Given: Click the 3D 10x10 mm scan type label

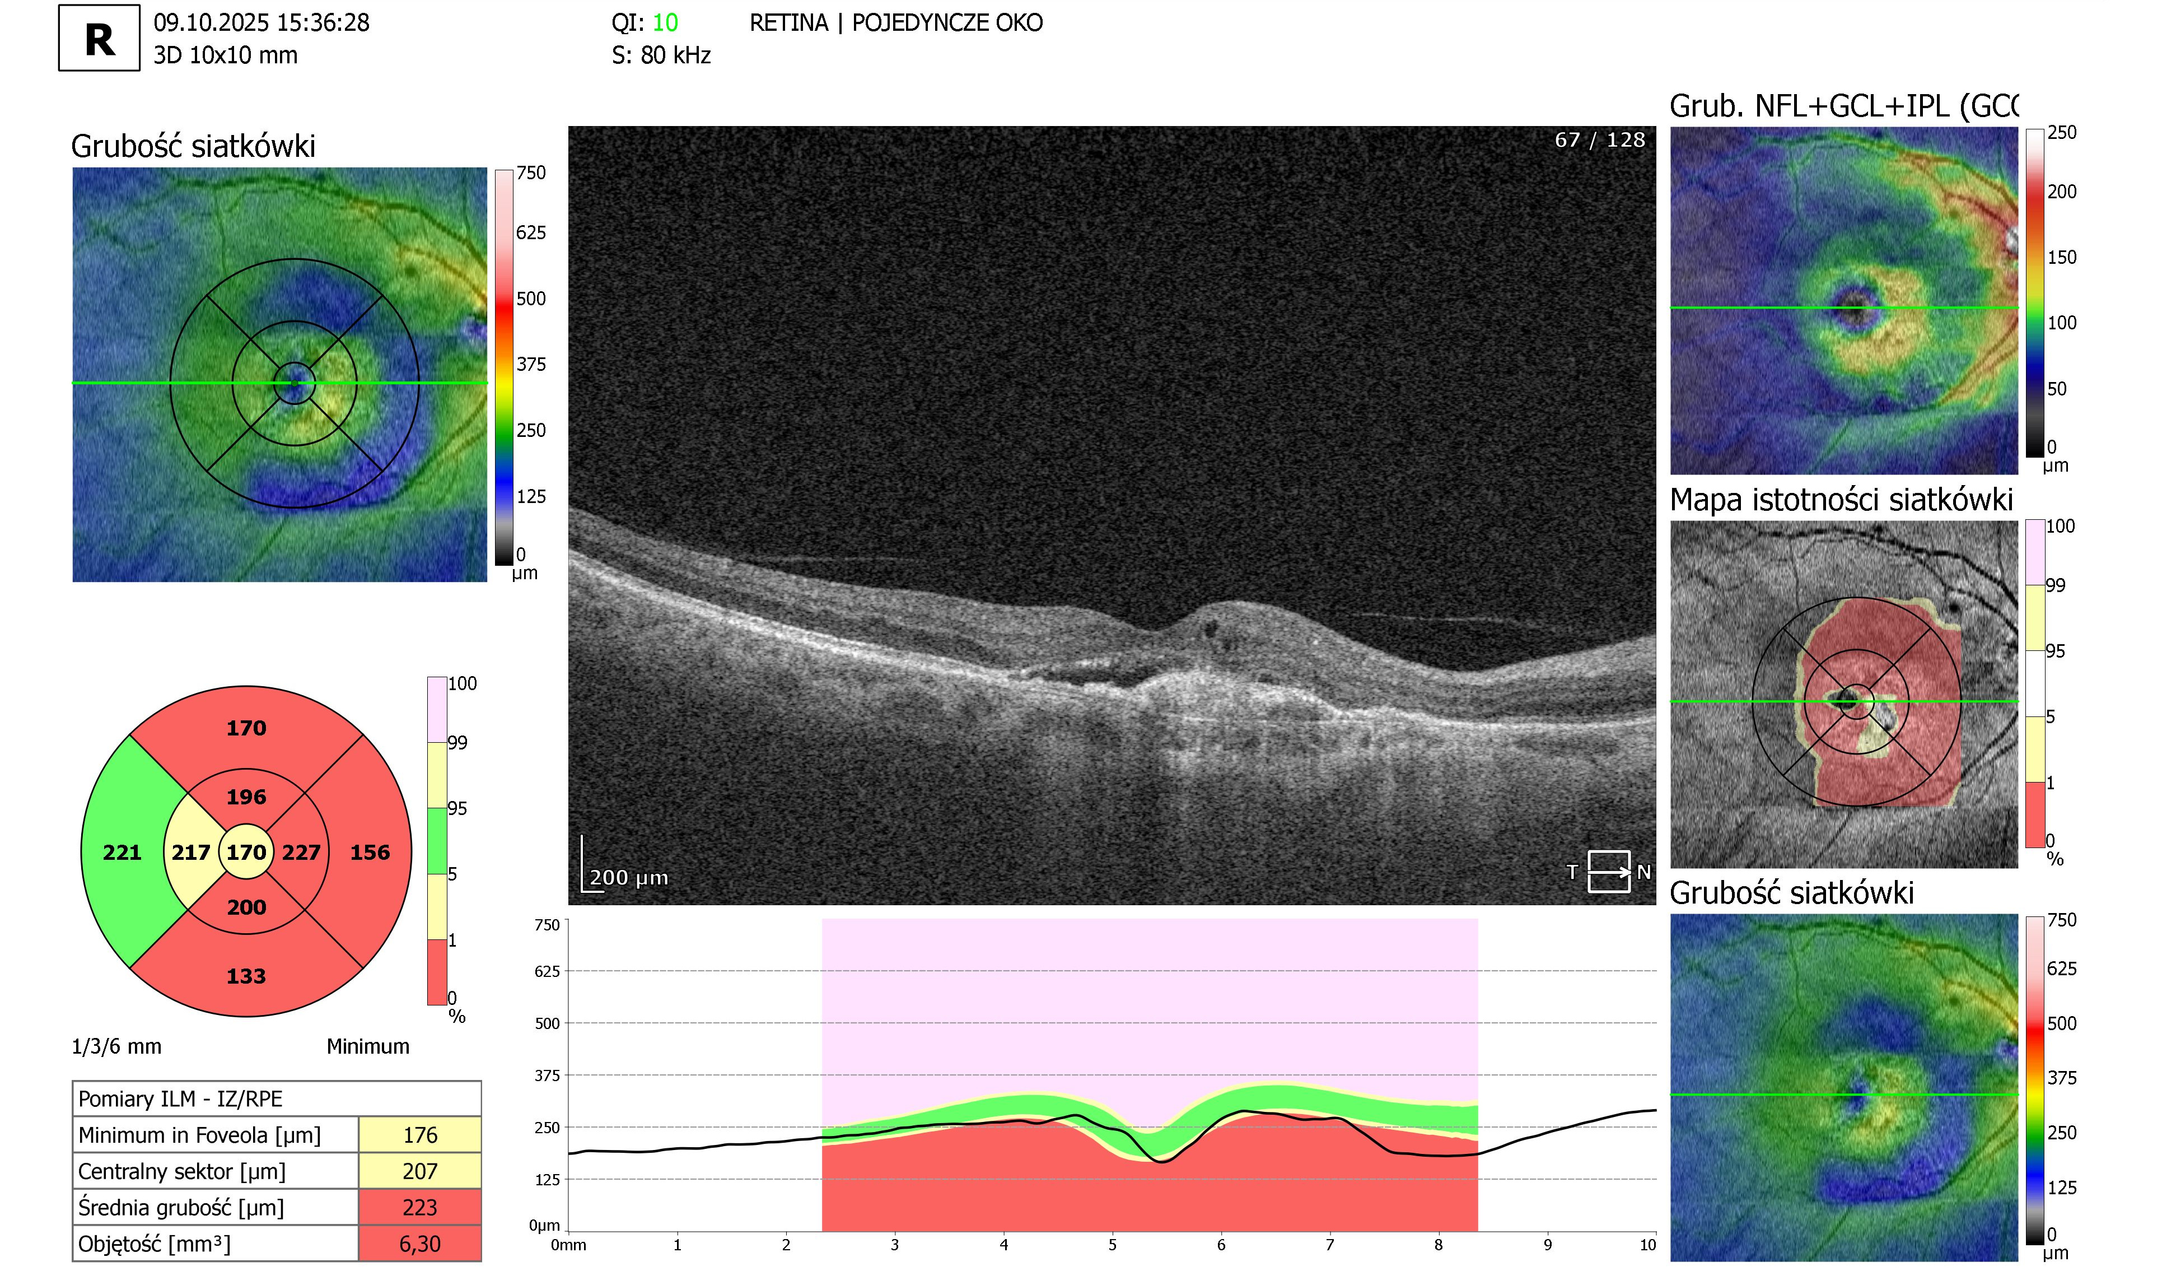Looking at the screenshot, I should coord(226,55).
